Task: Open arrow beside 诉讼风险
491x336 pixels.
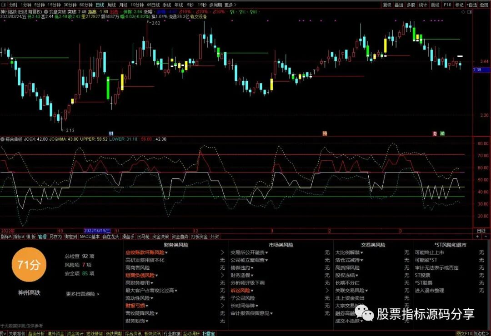Action: (327, 291)
